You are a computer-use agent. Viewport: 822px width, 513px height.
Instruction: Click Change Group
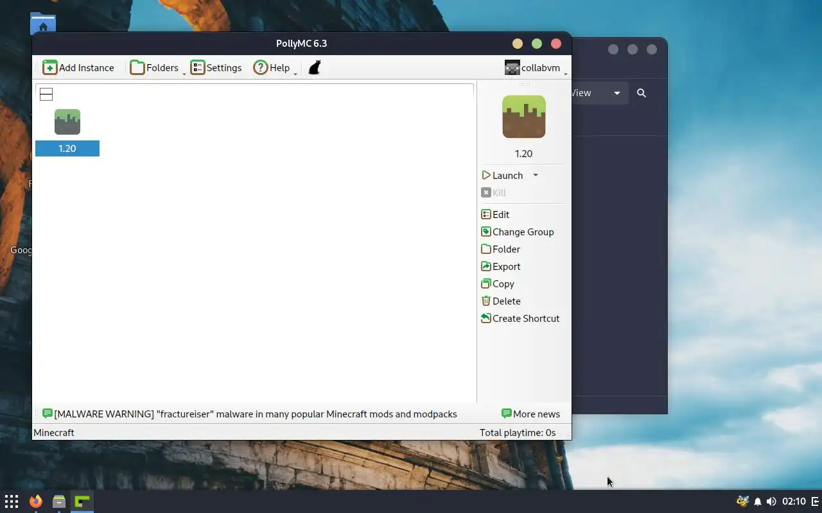pos(518,231)
